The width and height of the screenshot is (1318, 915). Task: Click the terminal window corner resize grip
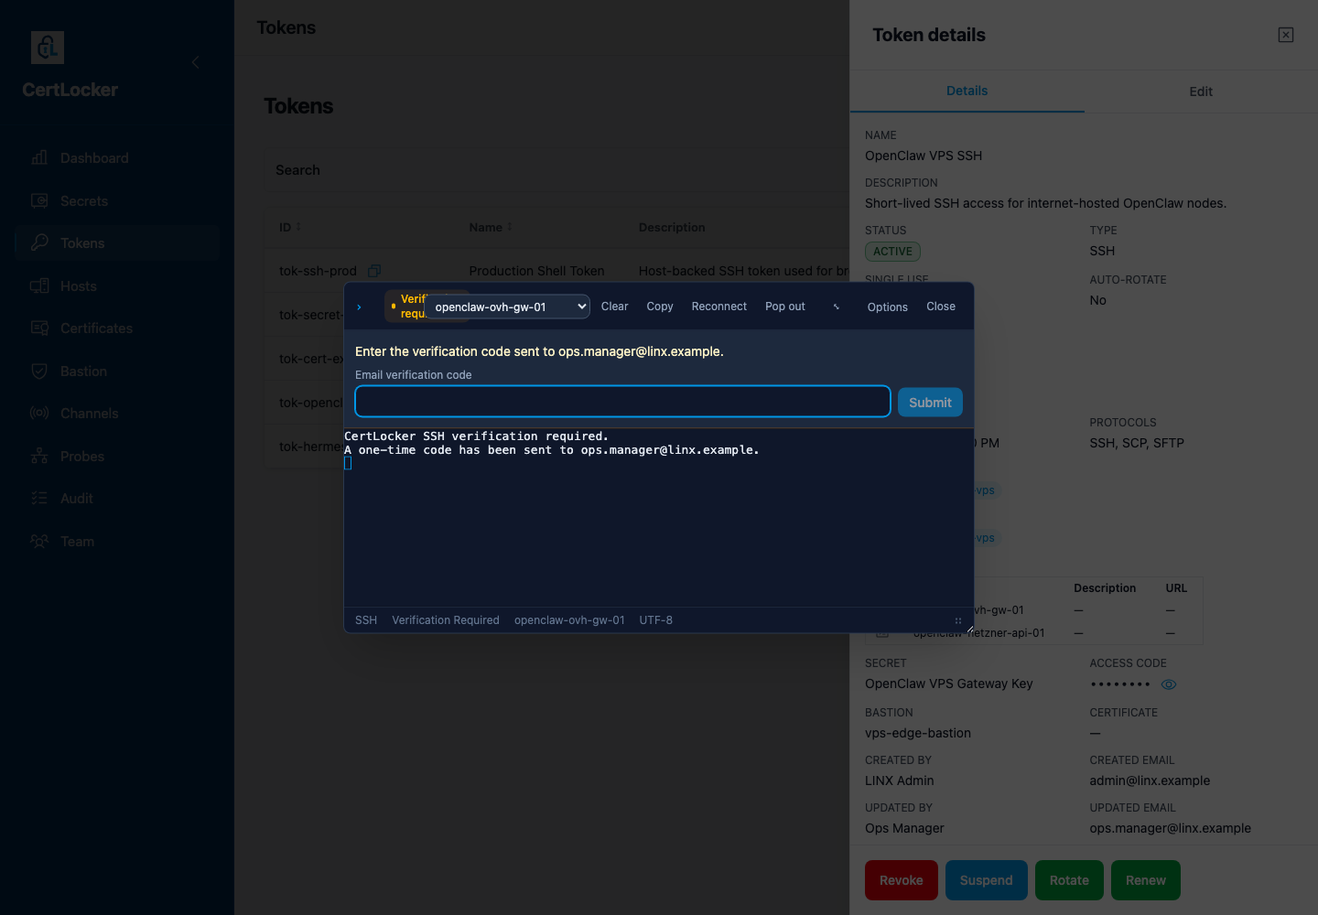[969, 629]
